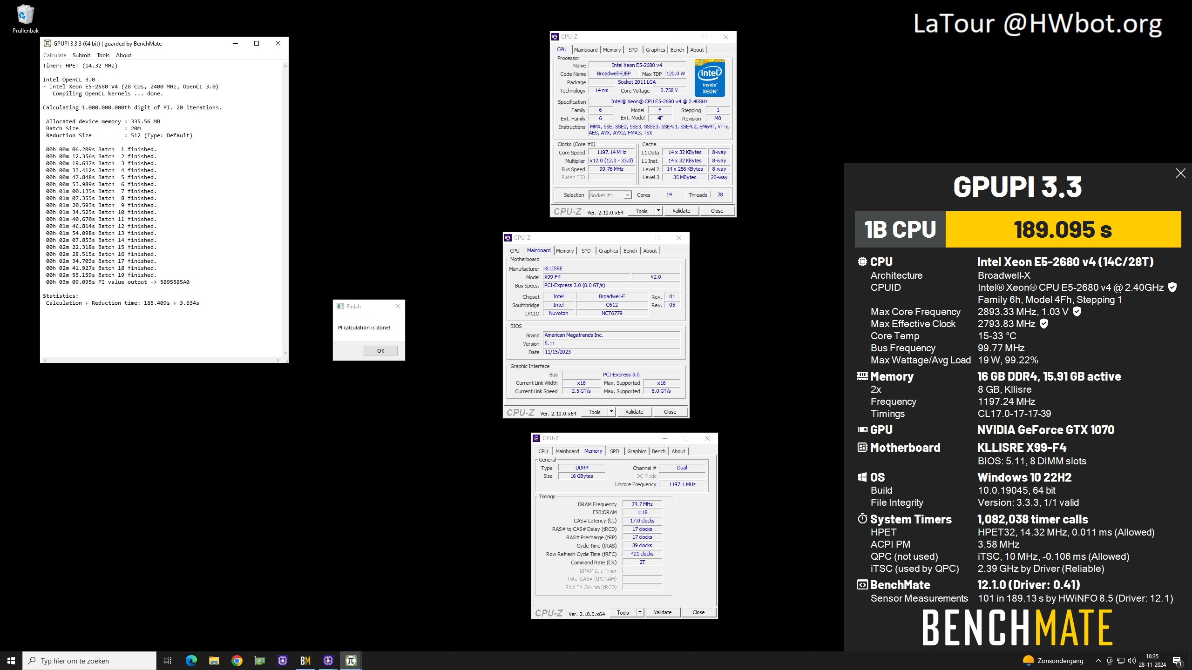Click the Finish dialog title bar icon
The width and height of the screenshot is (1192, 670).
tap(340, 306)
